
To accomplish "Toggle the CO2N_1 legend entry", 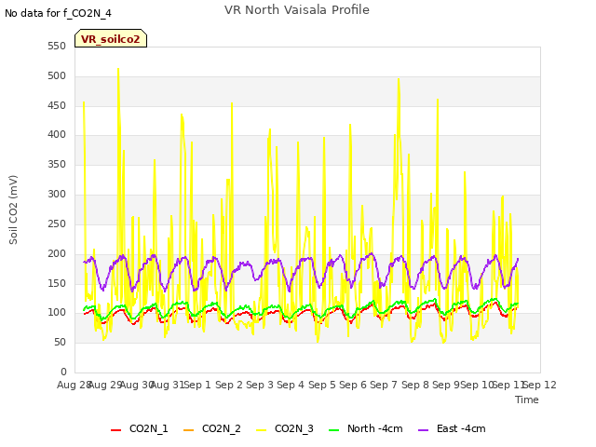I will [139, 428].
